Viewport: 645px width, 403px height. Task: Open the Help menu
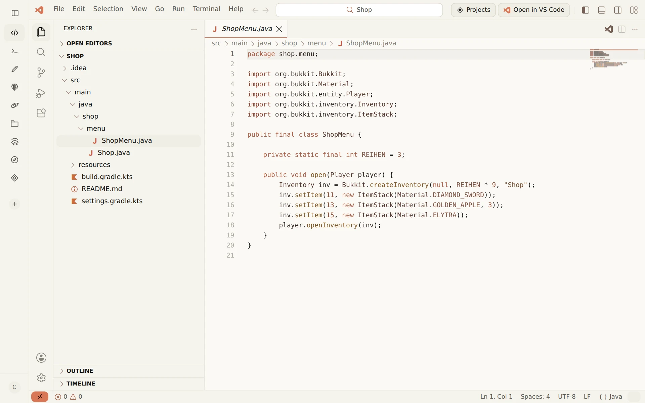236,9
